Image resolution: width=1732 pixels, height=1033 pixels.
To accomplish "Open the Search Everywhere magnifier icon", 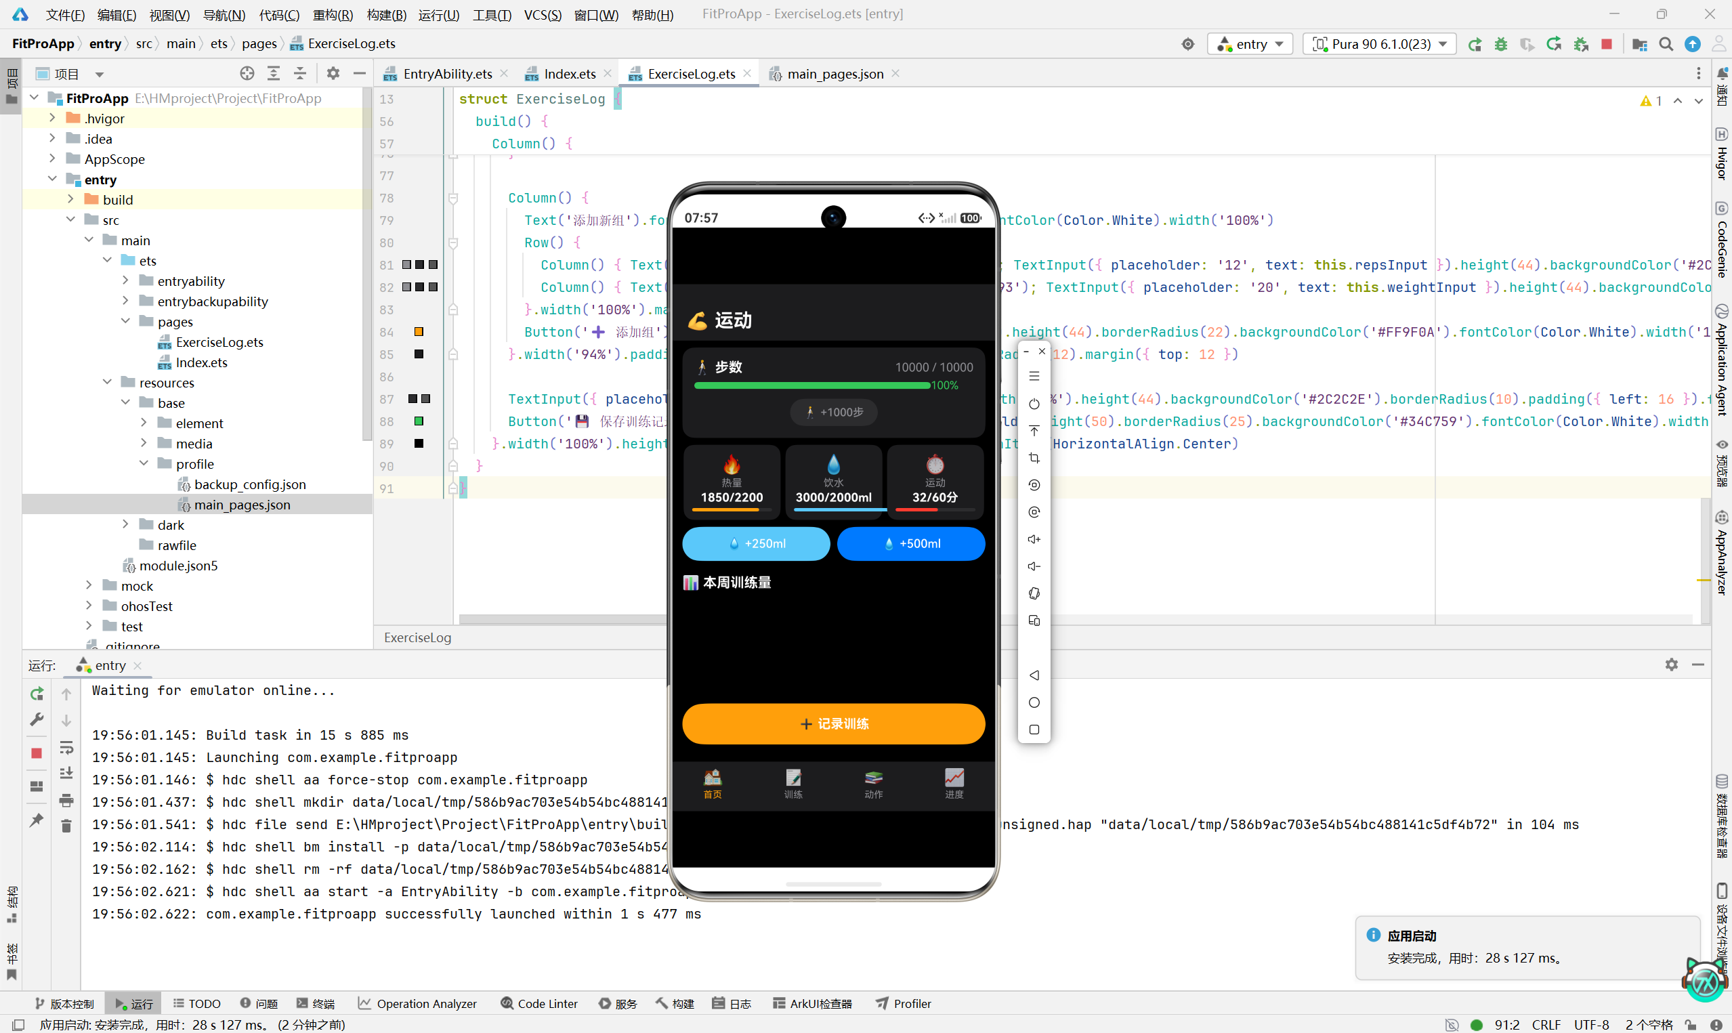I will pyautogui.click(x=1665, y=44).
